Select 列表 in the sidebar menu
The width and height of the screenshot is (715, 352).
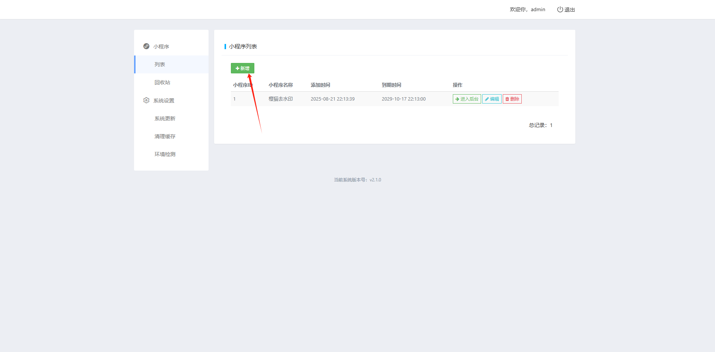click(x=160, y=64)
